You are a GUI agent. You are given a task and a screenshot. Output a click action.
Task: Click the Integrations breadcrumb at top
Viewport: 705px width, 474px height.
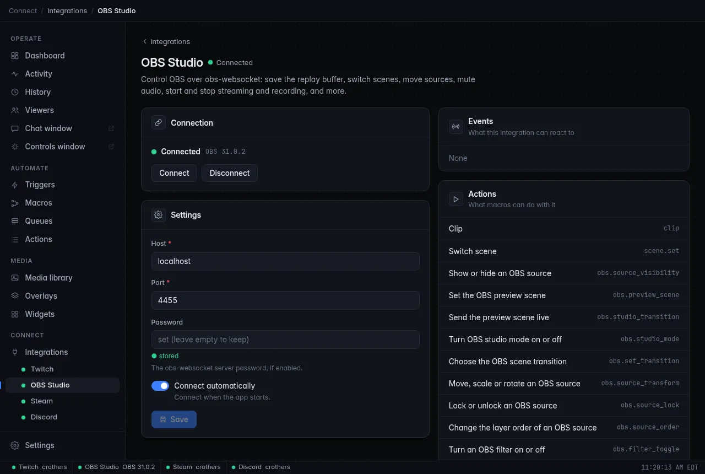(x=67, y=10)
